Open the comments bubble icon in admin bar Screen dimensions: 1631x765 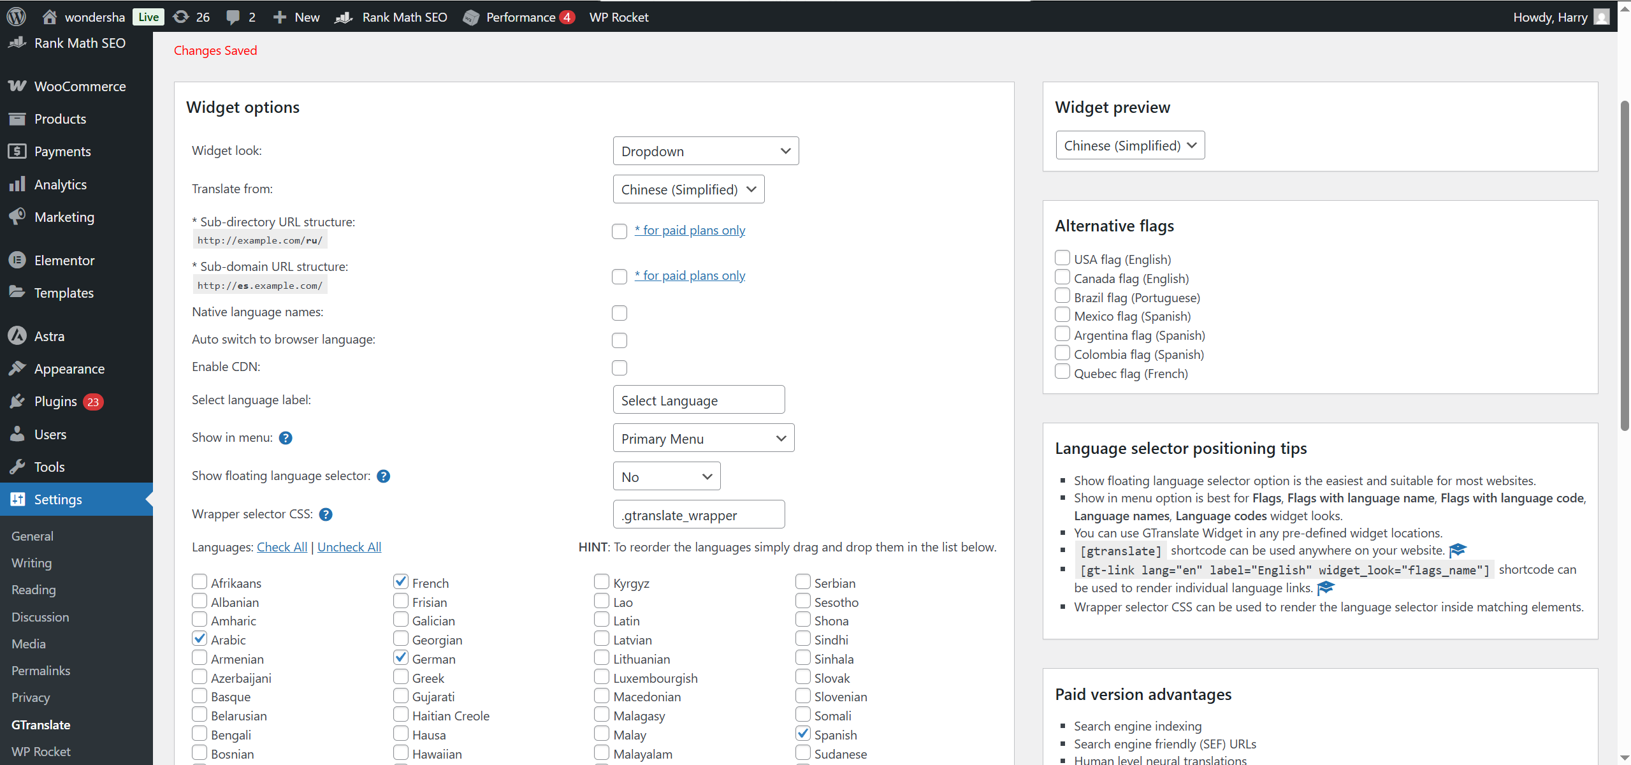click(233, 17)
